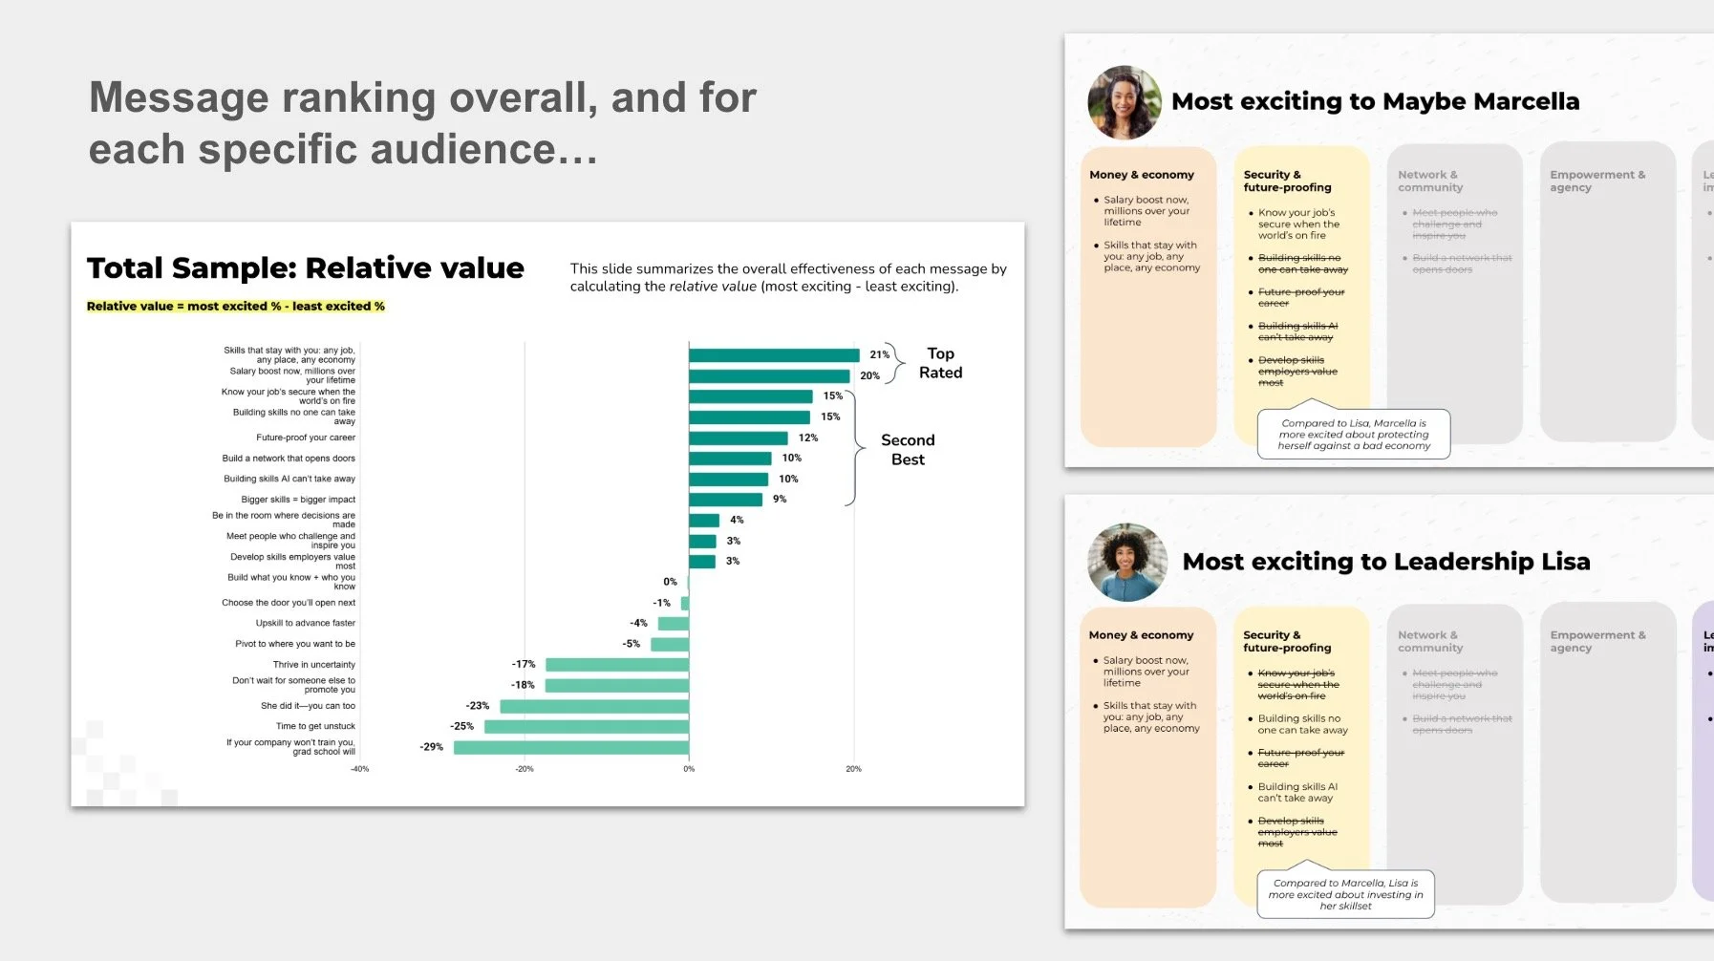1714x961 pixels.
Task: Click the "This slide summarizes" description paragraph
Action: click(x=788, y=277)
